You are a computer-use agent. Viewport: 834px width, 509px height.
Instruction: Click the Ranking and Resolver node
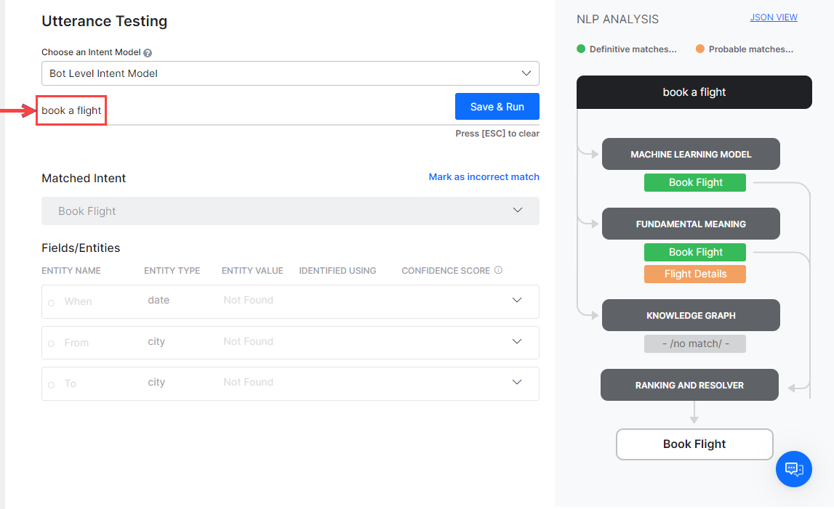click(x=689, y=385)
